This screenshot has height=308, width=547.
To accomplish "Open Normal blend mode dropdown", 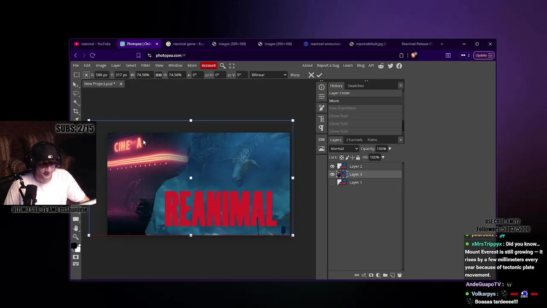I will pyautogui.click(x=344, y=149).
